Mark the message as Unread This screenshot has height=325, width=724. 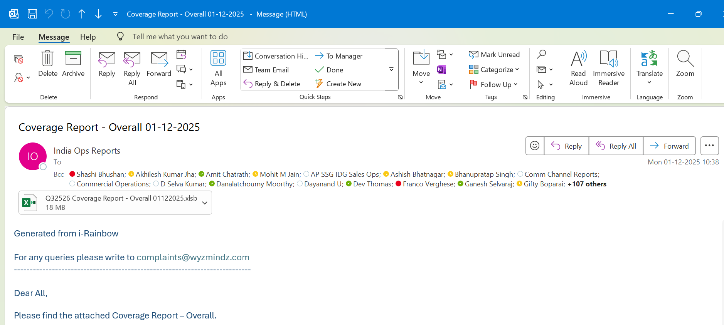(495, 55)
